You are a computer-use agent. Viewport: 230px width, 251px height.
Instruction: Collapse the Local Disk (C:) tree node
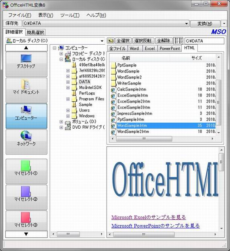tap(61, 60)
